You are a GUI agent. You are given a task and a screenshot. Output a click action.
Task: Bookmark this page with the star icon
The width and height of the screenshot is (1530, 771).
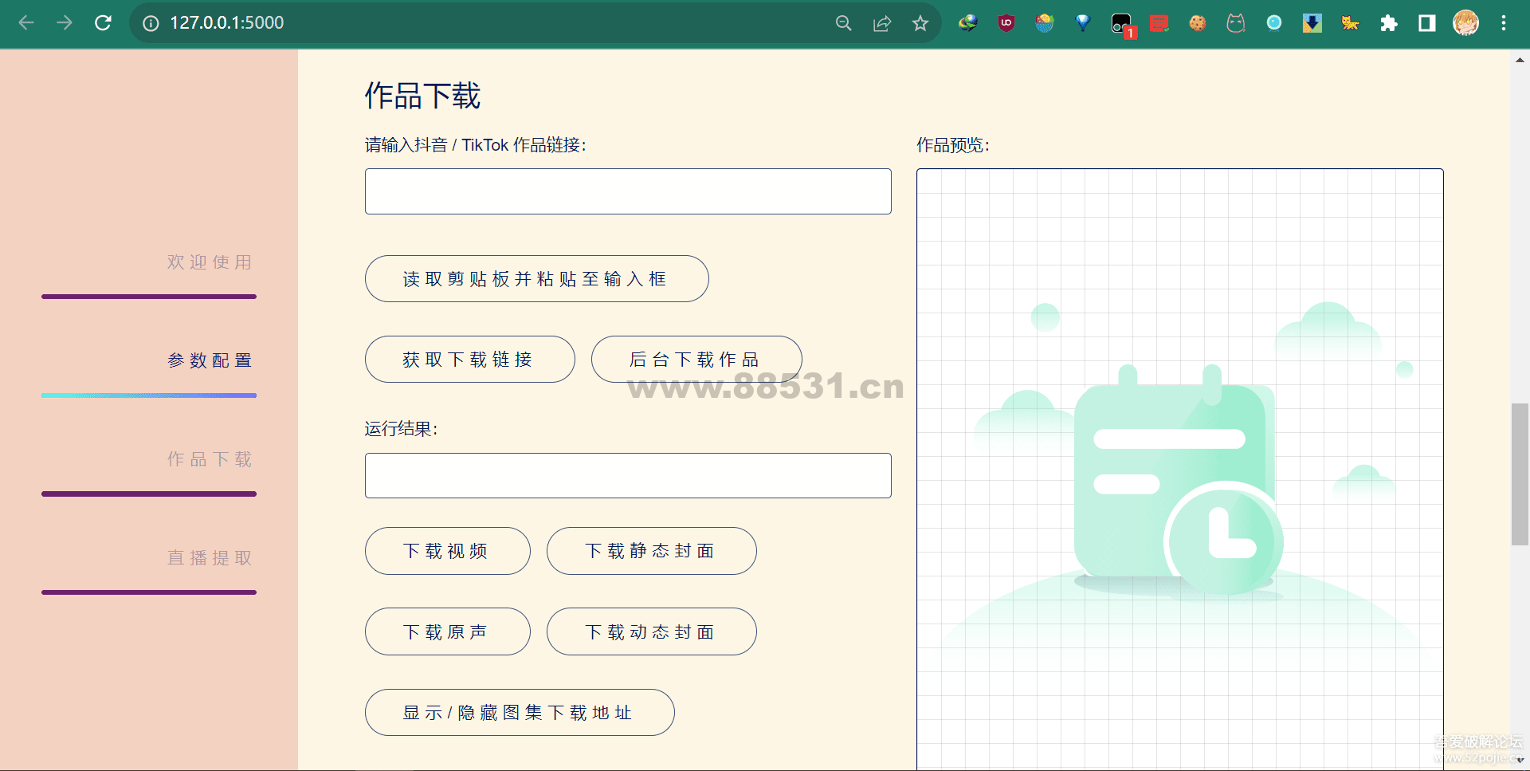coord(920,23)
